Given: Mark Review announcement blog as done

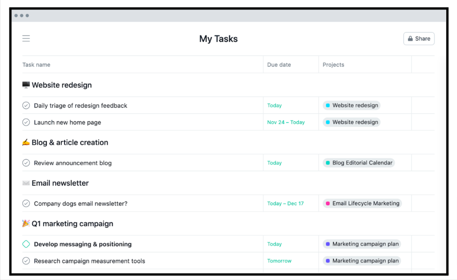Looking at the screenshot, I should [x=26, y=163].
